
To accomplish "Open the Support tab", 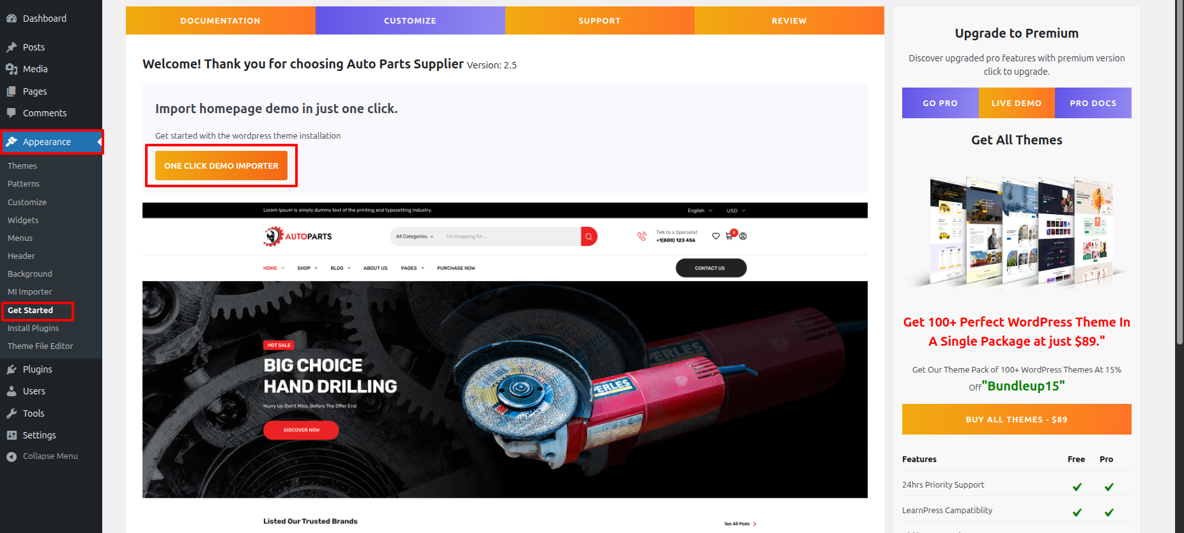I will pyautogui.click(x=599, y=20).
